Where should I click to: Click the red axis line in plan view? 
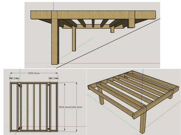tap(71, 126)
